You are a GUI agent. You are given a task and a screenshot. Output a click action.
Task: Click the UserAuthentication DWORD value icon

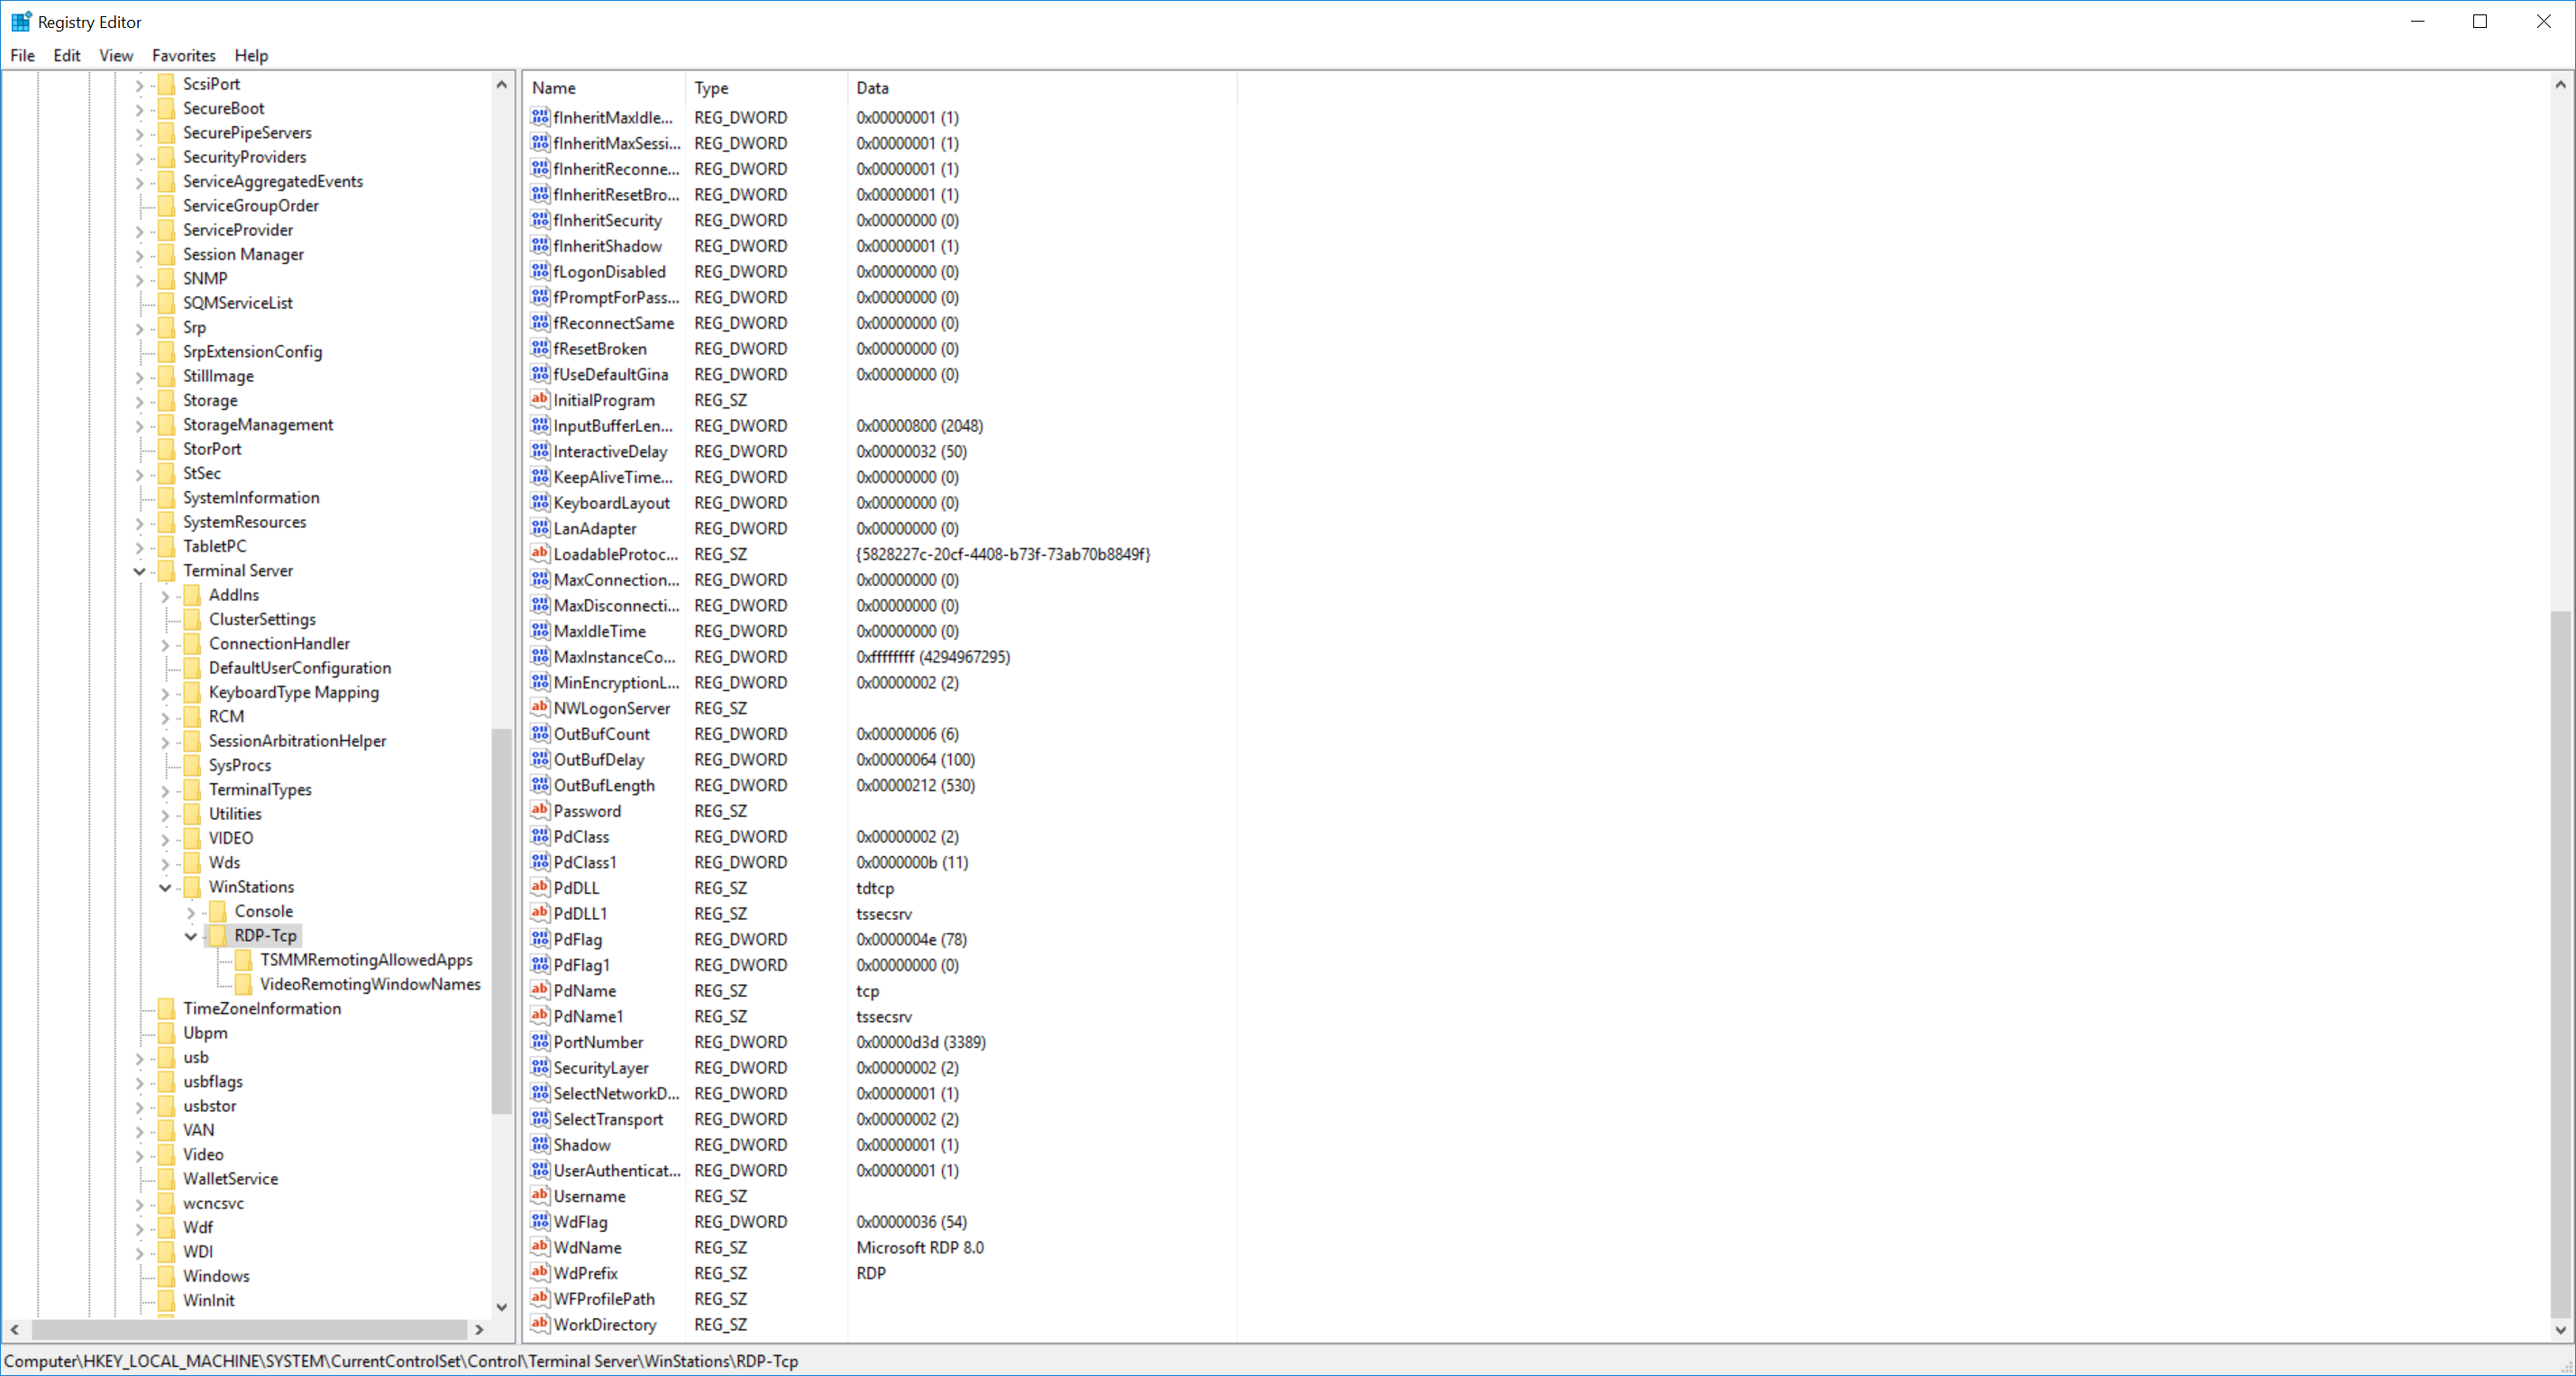click(x=540, y=1170)
